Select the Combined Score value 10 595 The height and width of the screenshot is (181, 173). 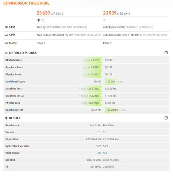(111, 82)
